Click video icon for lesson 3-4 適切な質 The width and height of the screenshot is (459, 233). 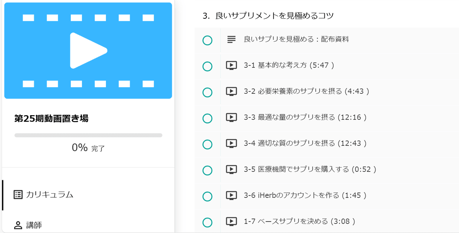click(x=231, y=143)
